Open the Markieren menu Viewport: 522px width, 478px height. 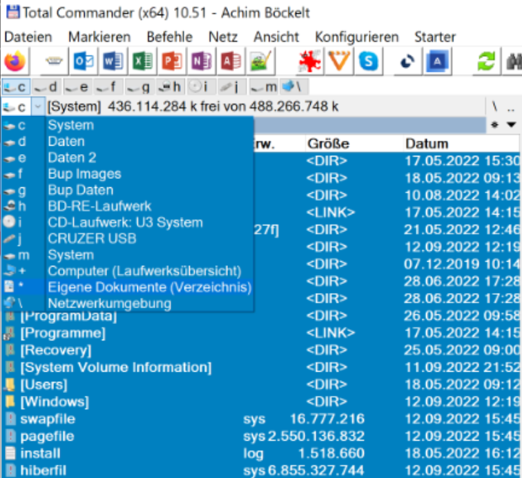point(99,37)
